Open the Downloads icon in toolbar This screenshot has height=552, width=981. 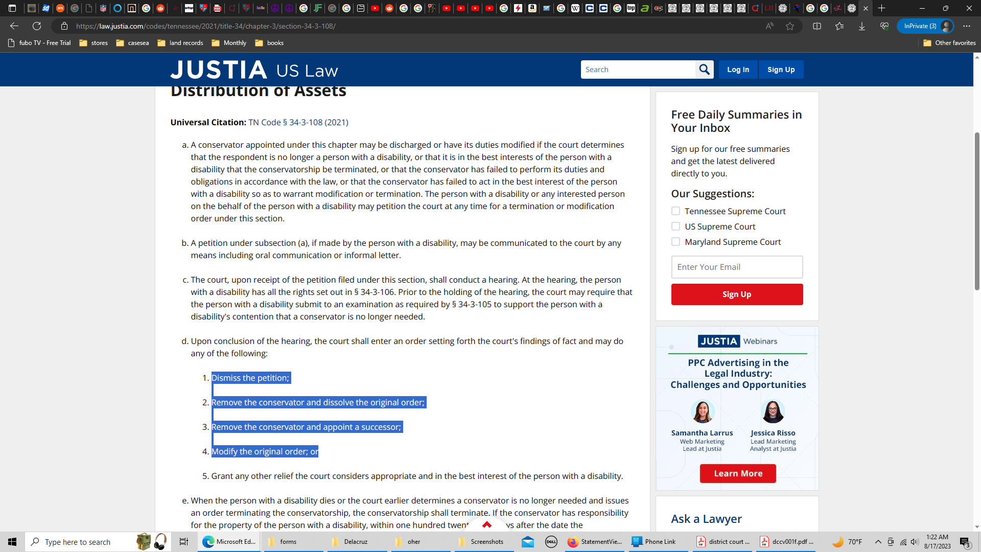tap(862, 26)
